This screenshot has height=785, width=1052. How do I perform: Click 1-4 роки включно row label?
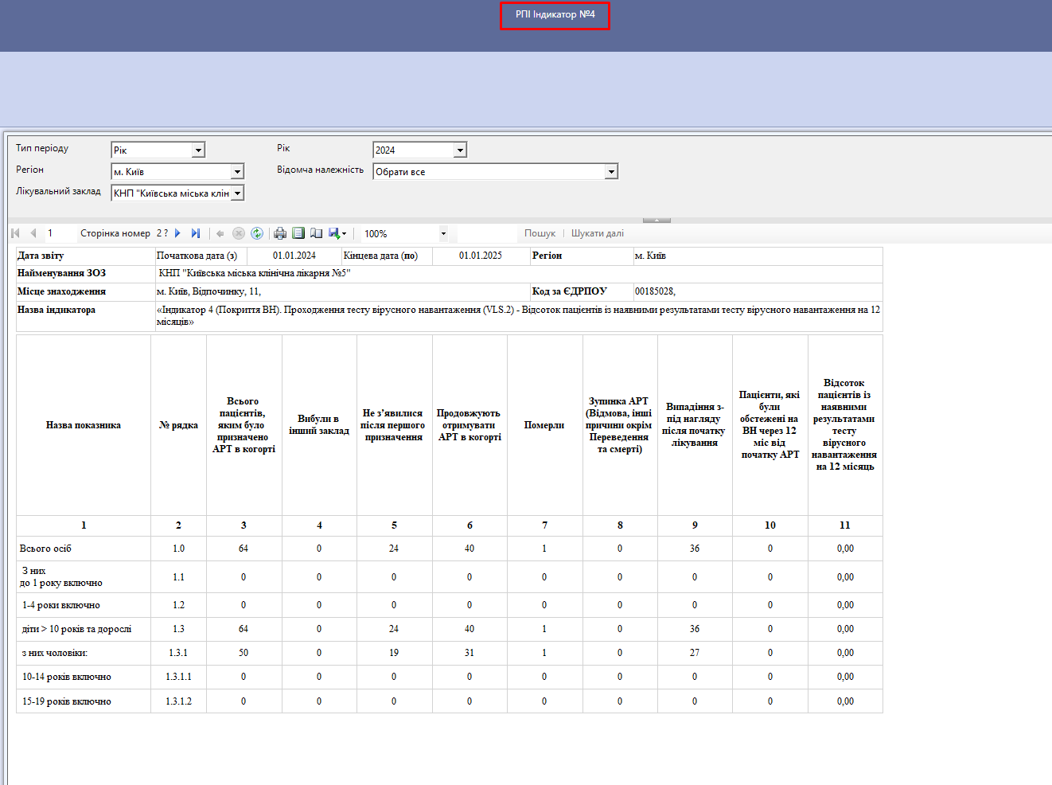click(61, 605)
